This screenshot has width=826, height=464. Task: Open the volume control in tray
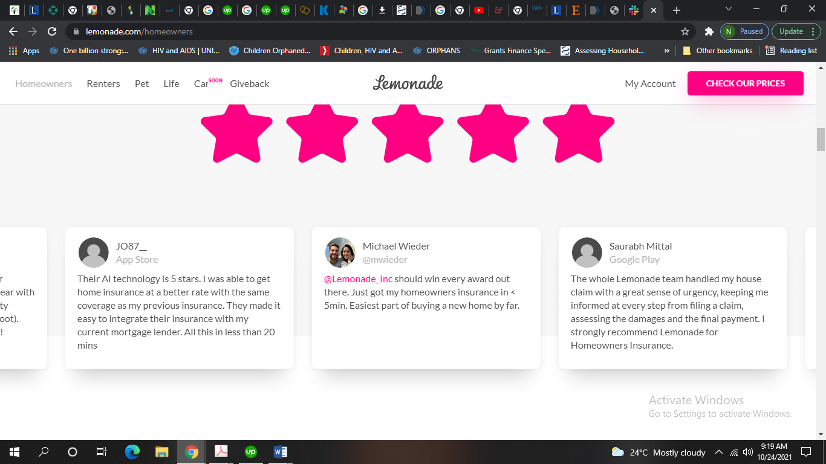coord(748,452)
